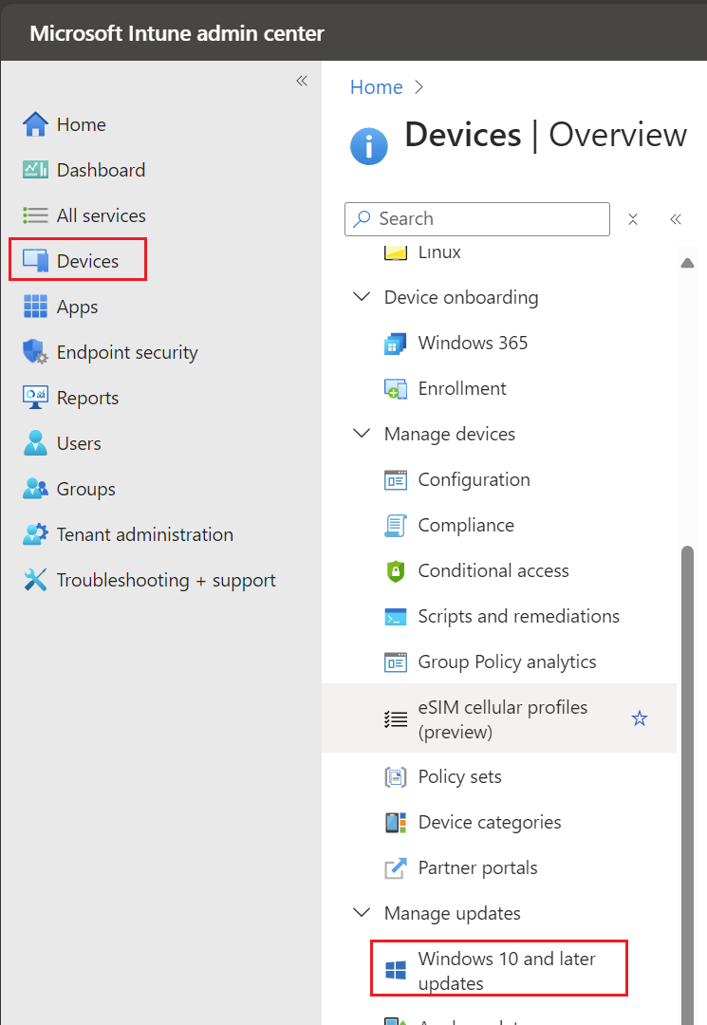Open Endpoint security shield icon

(x=35, y=352)
